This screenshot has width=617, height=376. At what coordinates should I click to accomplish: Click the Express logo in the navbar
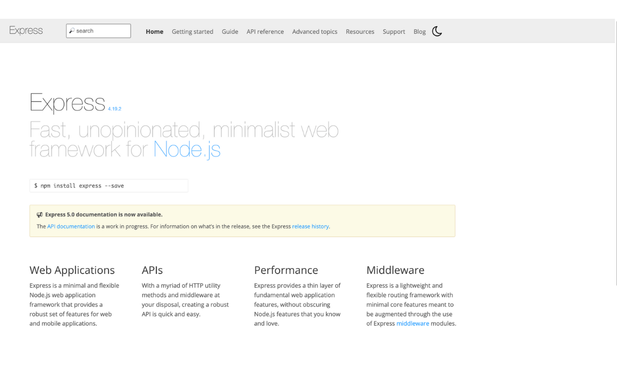coord(26,31)
